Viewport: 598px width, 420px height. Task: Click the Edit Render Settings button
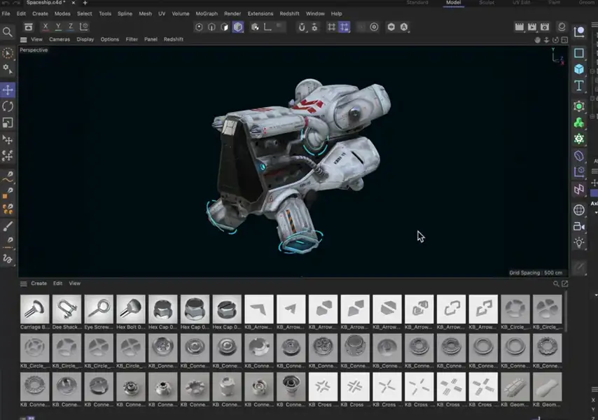click(x=545, y=27)
